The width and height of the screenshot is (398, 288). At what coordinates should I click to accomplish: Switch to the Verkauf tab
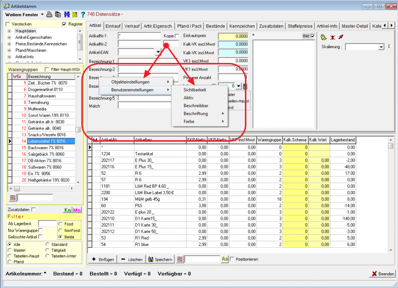(132, 26)
